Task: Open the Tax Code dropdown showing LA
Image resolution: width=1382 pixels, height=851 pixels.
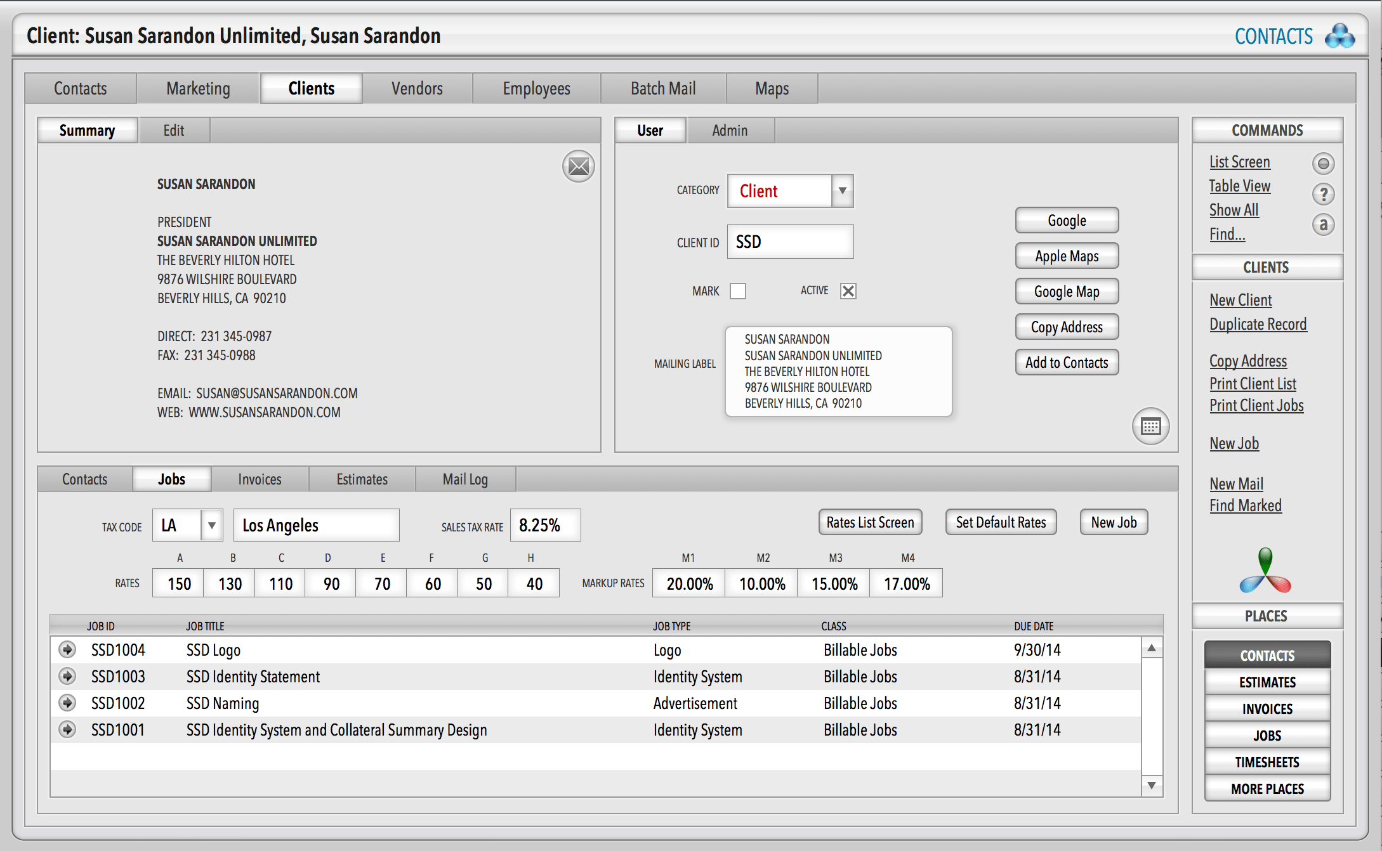Action: pos(213,524)
